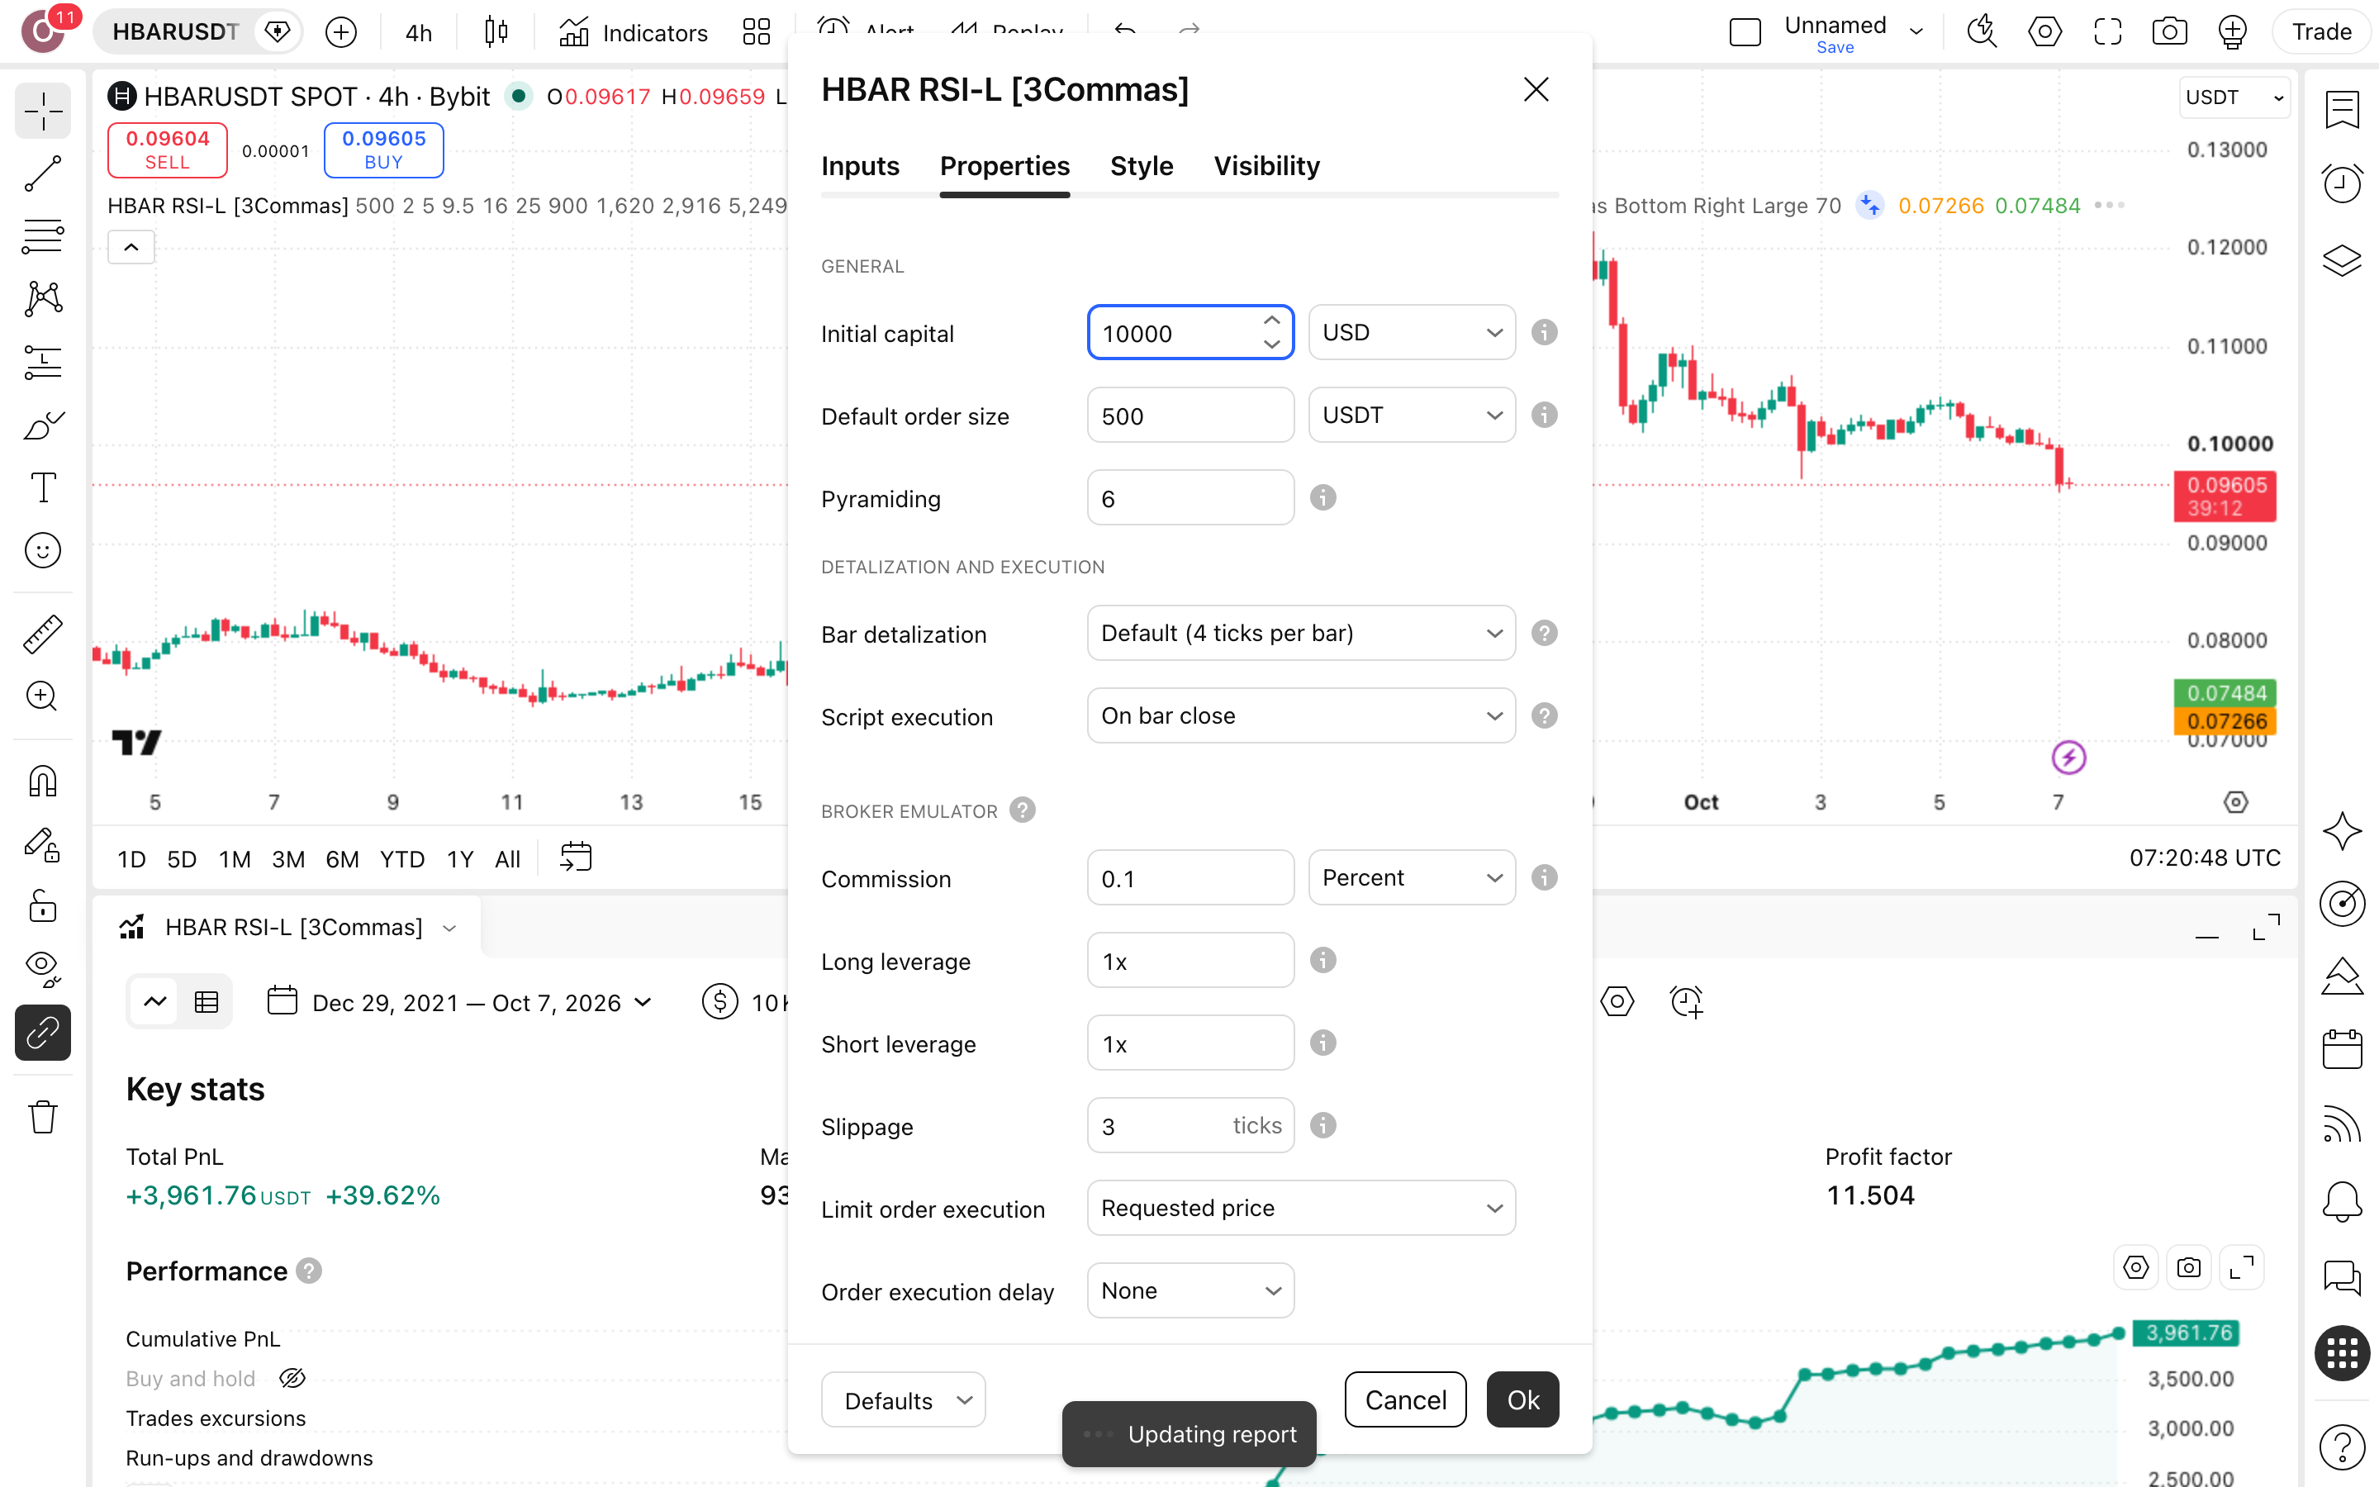Enter fullscreen mode

[x=2106, y=32]
